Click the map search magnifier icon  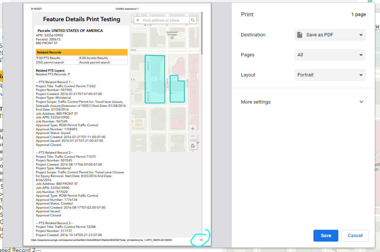[x=193, y=20]
